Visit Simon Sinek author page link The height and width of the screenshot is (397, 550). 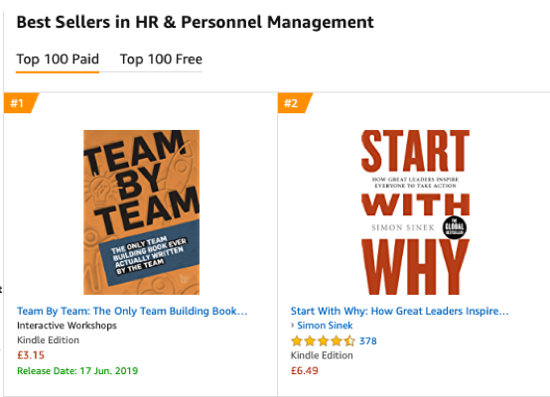(325, 326)
